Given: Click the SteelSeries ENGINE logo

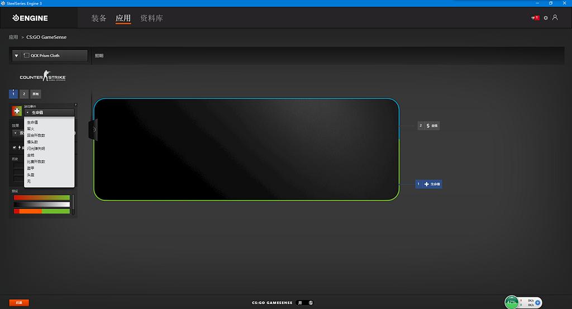Looking at the screenshot, I should point(30,18).
